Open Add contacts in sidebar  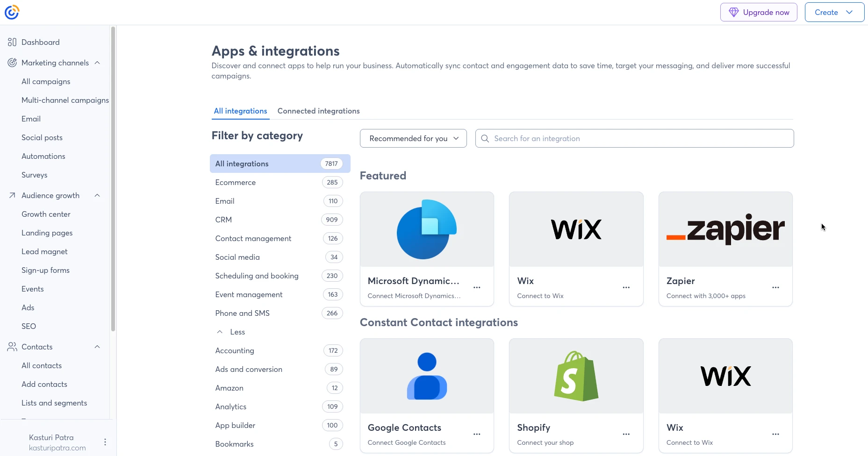coord(44,384)
